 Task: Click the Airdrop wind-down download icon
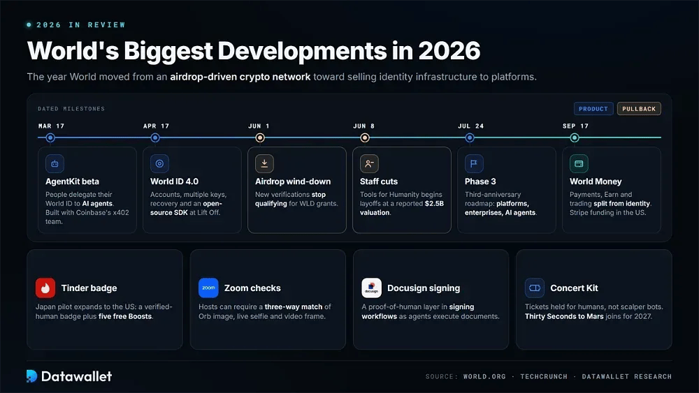[x=264, y=164]
